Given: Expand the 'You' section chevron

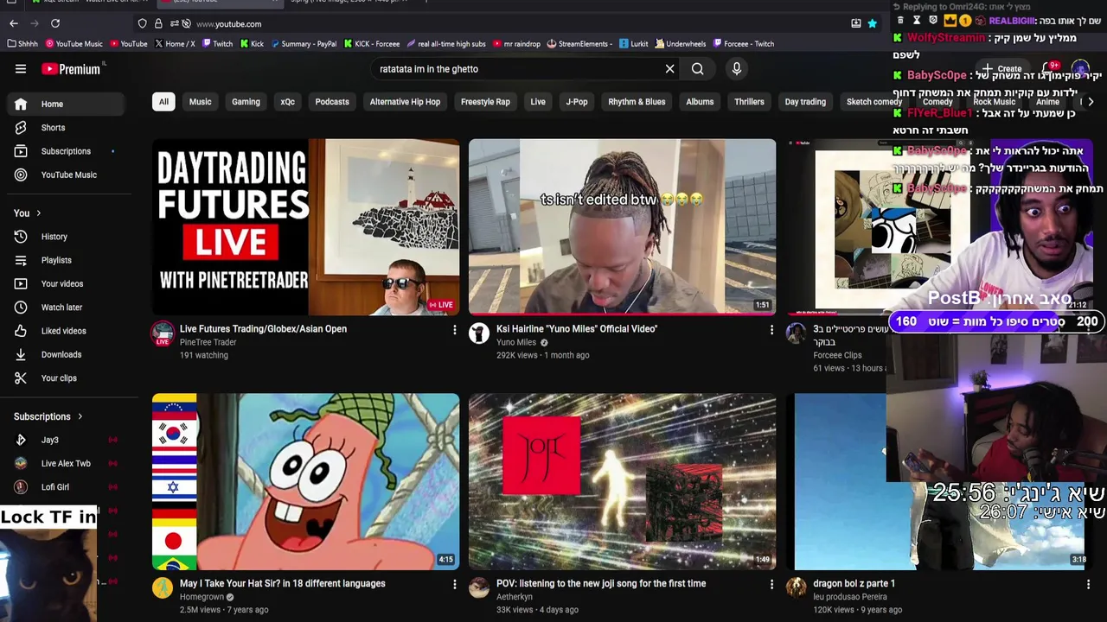Looking at the screenshot, I should coord(38,213).
